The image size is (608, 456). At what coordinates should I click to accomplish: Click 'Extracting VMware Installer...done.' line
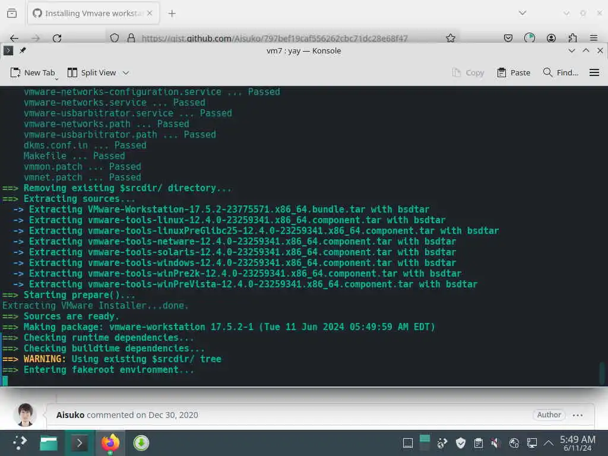[96, 306]
